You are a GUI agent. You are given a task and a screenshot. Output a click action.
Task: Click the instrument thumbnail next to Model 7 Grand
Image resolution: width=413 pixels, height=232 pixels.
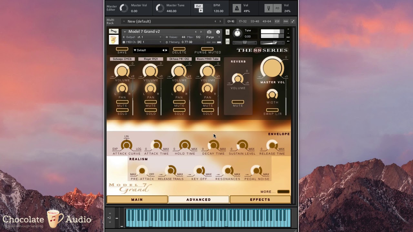(114, 40)
